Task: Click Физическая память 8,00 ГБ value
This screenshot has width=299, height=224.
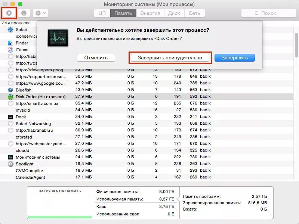Action: [167, 192]
